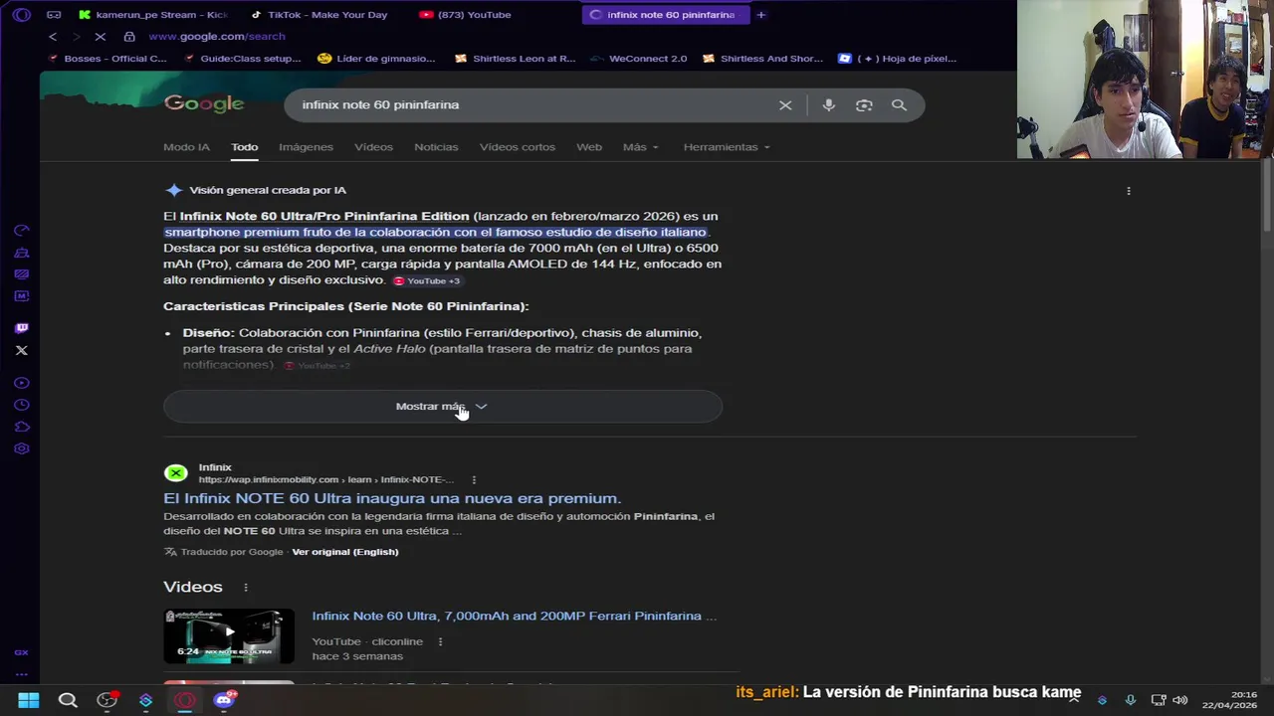This screenshot has height=716, width=1274.
Task: Open a new browser tab with plus button
Action: pos(761,15)
